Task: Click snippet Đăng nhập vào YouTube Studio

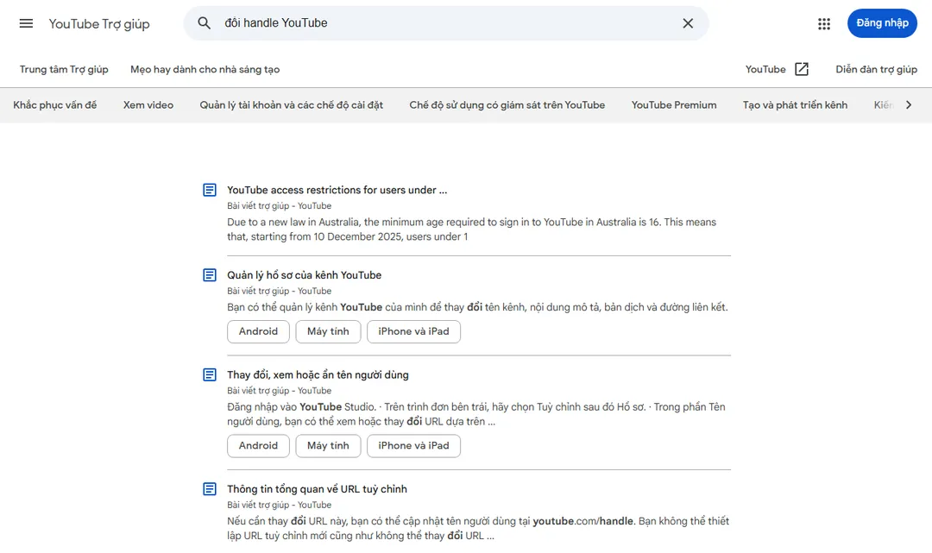Action: pyautogui.click(x=476, y=414)
